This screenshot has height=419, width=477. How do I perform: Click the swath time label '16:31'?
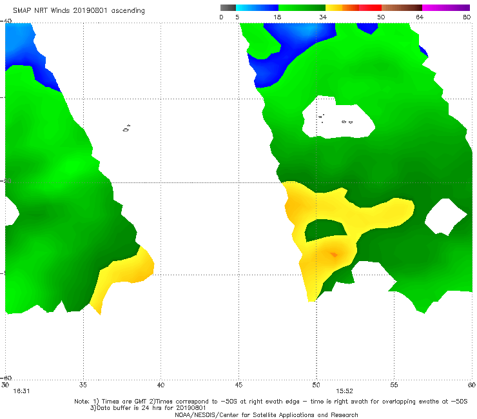click(21, 391)
